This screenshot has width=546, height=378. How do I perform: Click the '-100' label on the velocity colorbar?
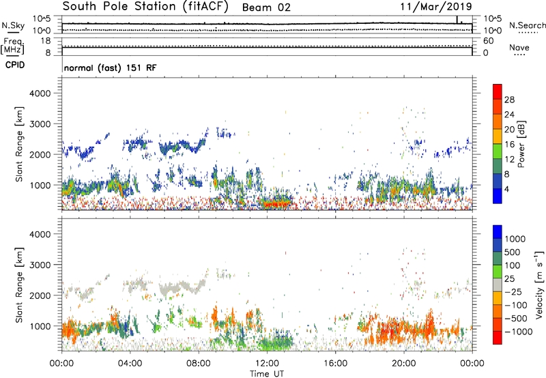click(516, 305)
